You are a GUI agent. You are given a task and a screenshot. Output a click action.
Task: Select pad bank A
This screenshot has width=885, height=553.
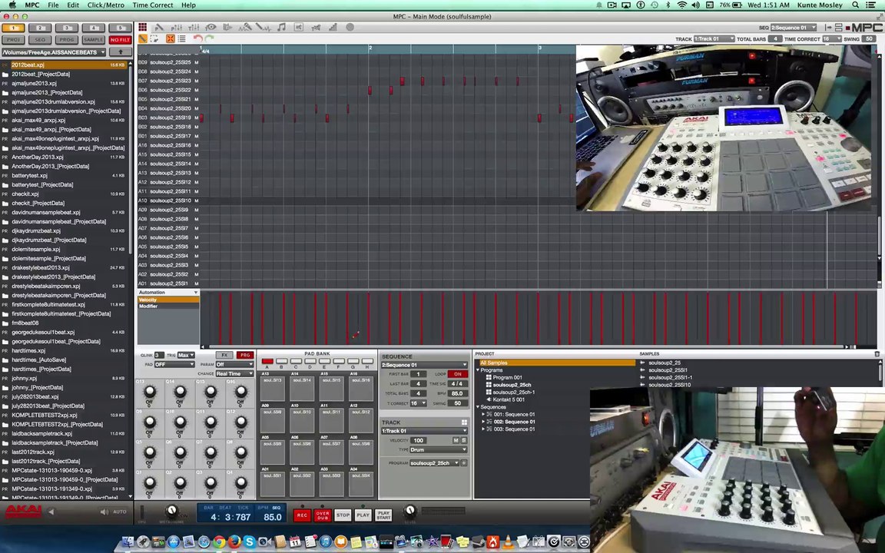pos(267,361)
